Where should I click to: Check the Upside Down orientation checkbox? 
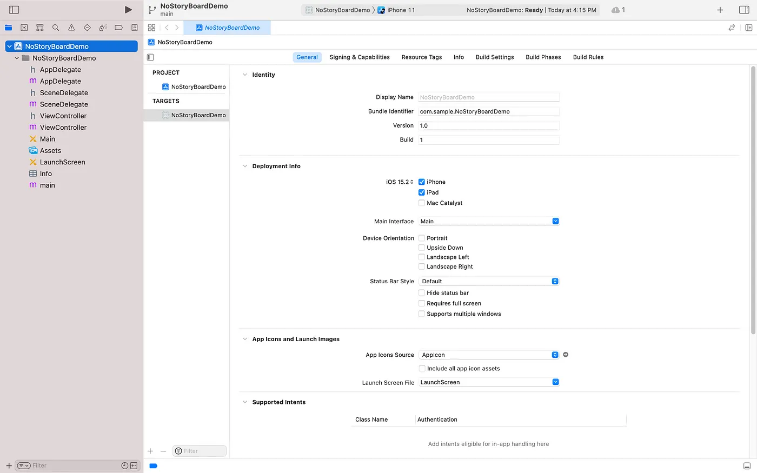click(x=422, y=248)
